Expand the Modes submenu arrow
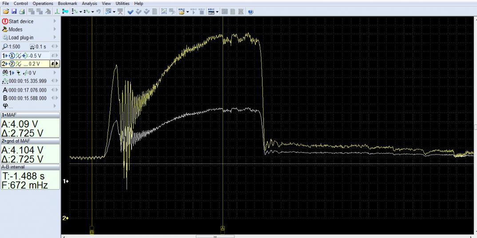The height and width of the screenshot is (238, 477). (55, 29)
